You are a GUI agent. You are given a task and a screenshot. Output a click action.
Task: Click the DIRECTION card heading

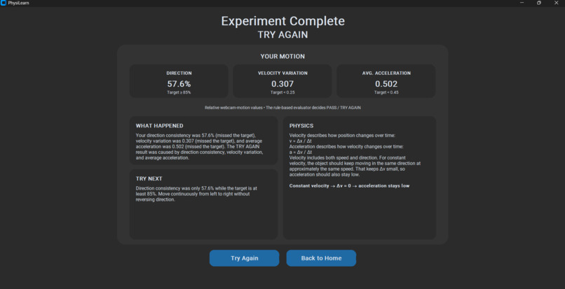179,73
